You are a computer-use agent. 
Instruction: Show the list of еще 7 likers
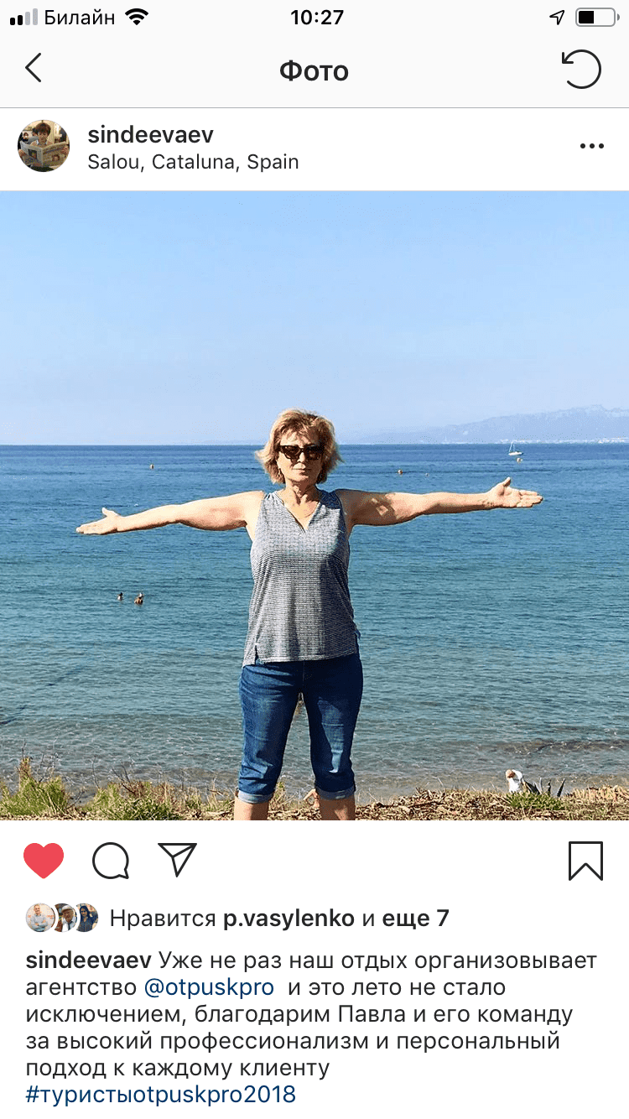[415, 919]
